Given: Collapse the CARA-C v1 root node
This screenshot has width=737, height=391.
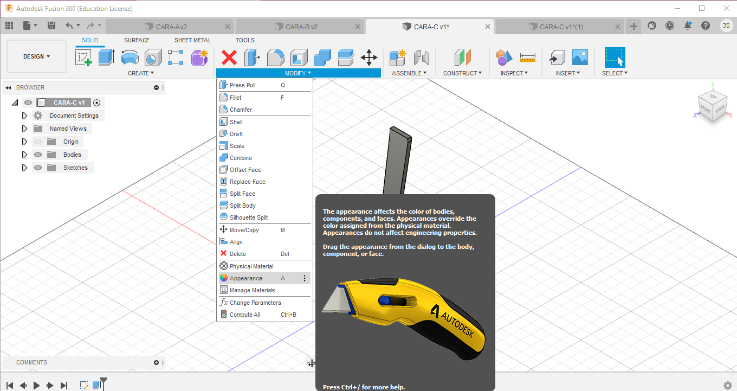Looking at the screenshot, I should 15,102.
